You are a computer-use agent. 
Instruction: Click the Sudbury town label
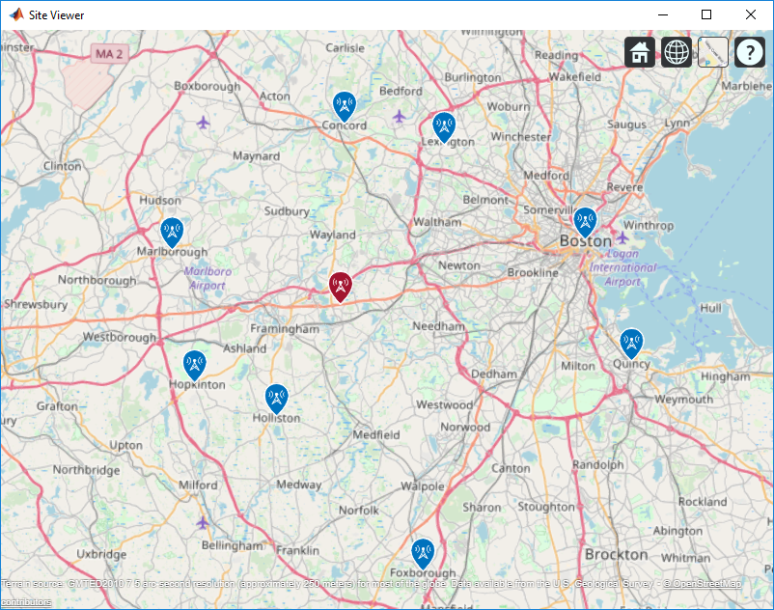(287, 211)
